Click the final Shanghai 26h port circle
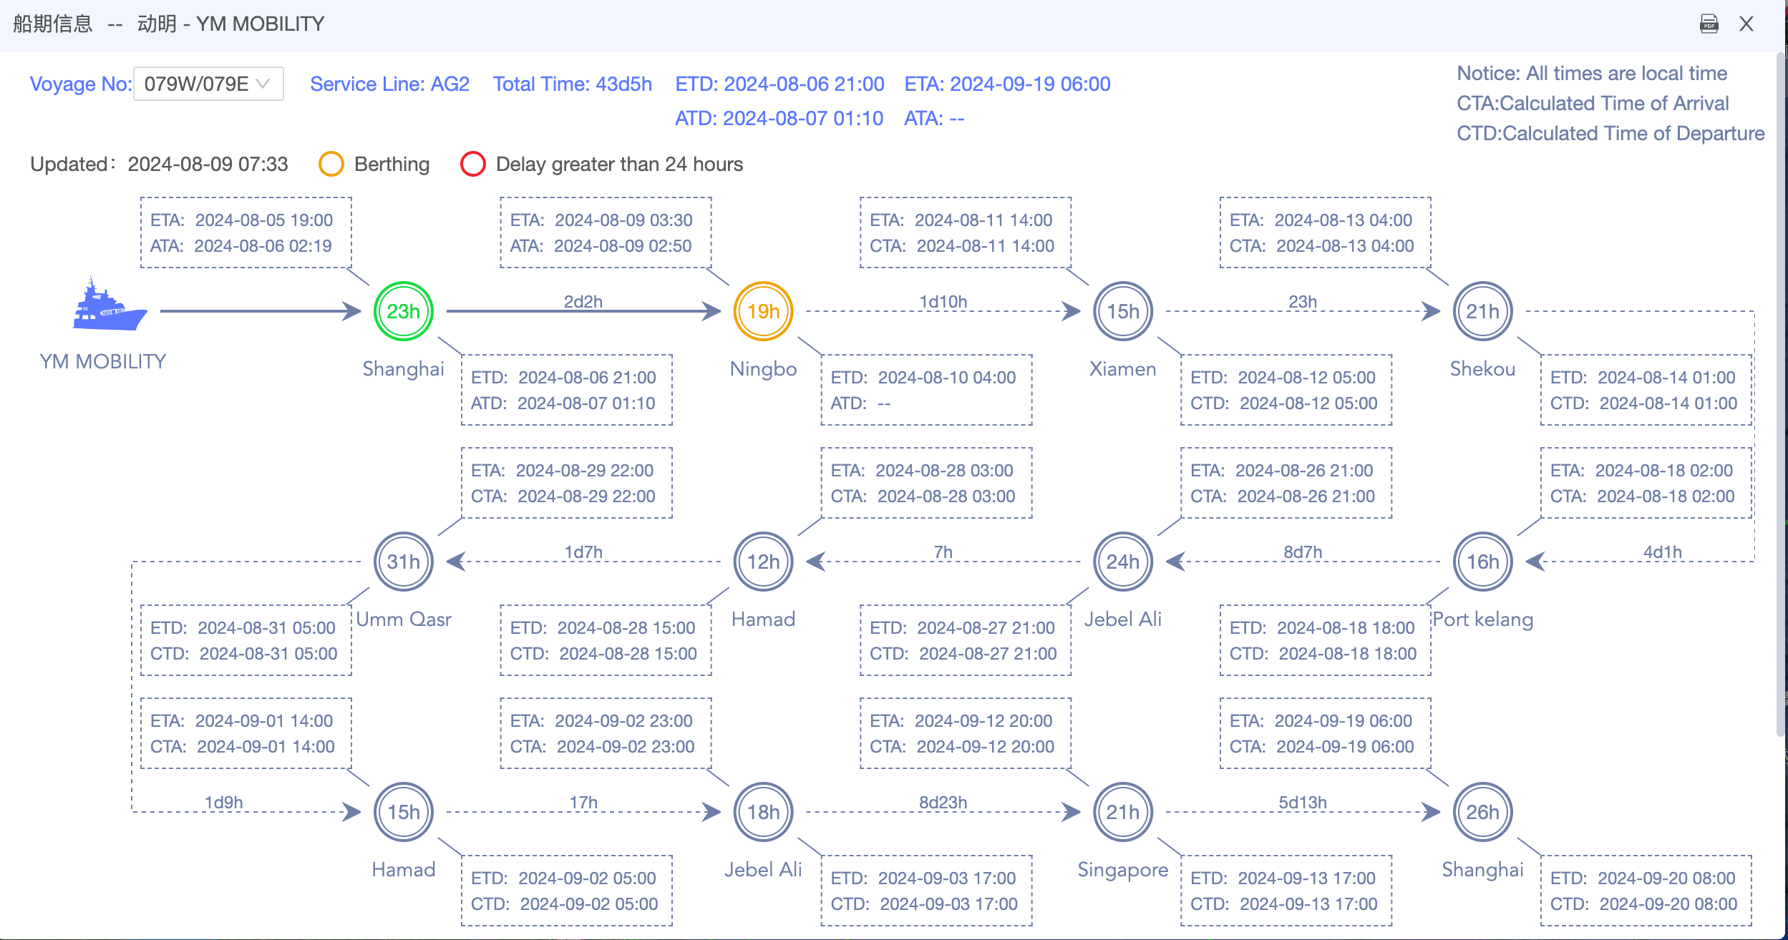 tap(1482, 812)
